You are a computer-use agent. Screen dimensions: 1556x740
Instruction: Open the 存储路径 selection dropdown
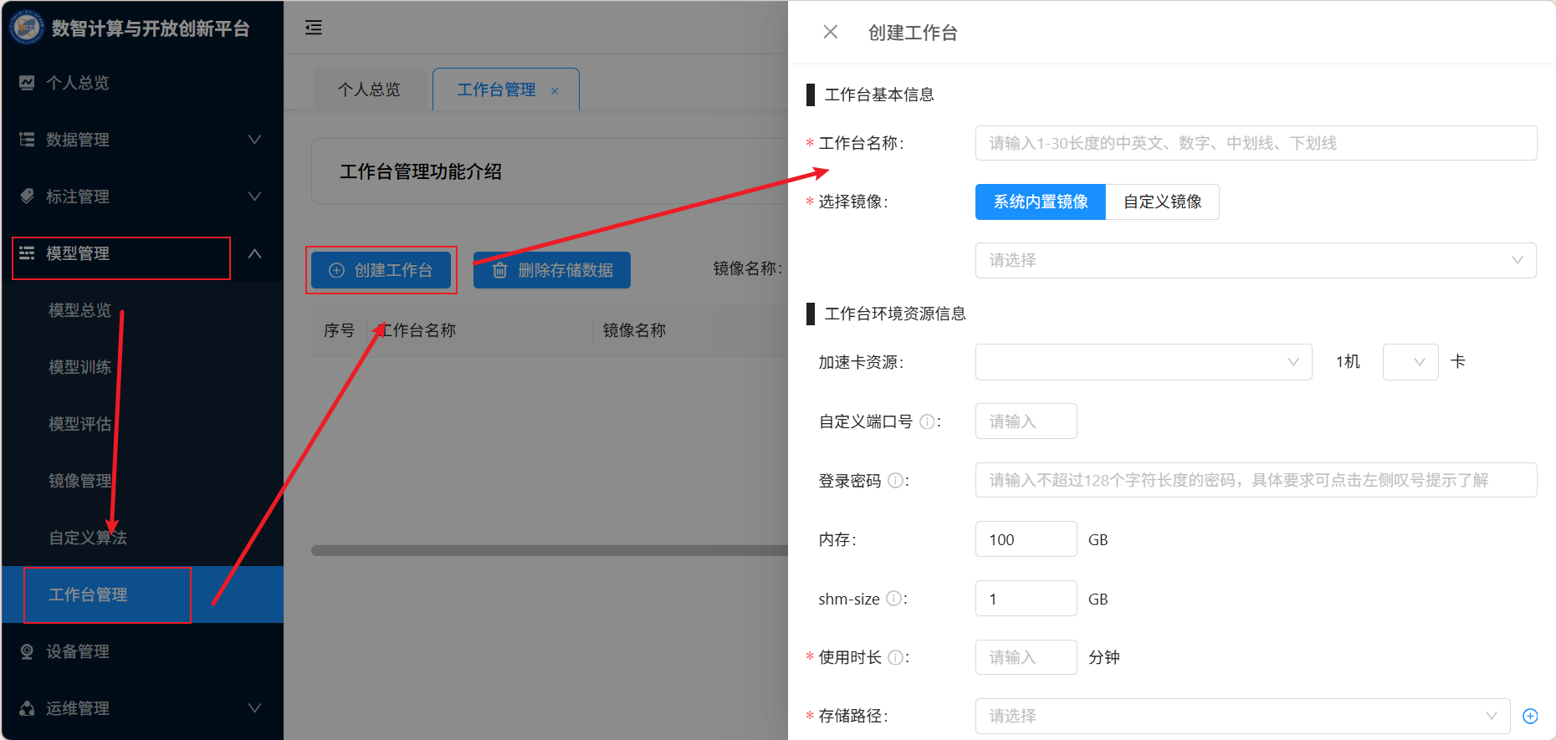point(1241,716)
